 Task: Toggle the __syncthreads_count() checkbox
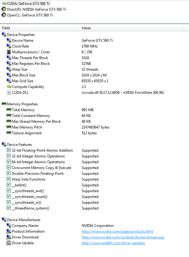[9, 196]
